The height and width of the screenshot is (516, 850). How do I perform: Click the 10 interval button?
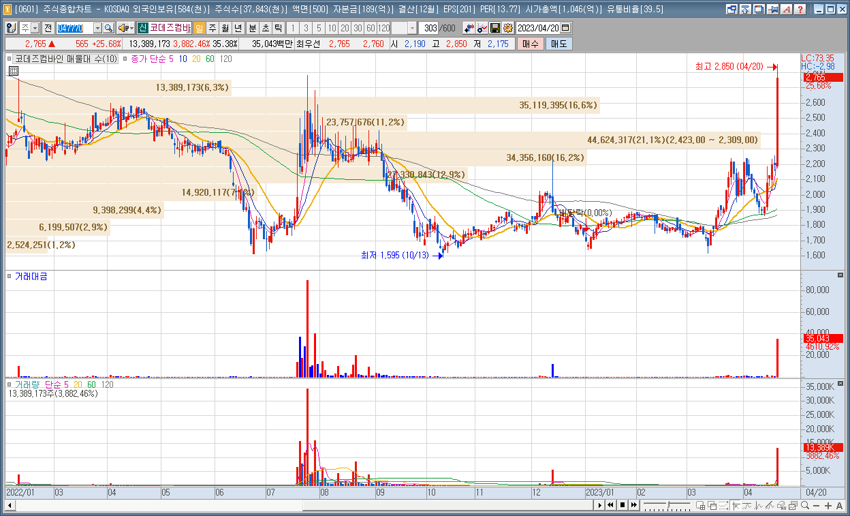(331, 28)
